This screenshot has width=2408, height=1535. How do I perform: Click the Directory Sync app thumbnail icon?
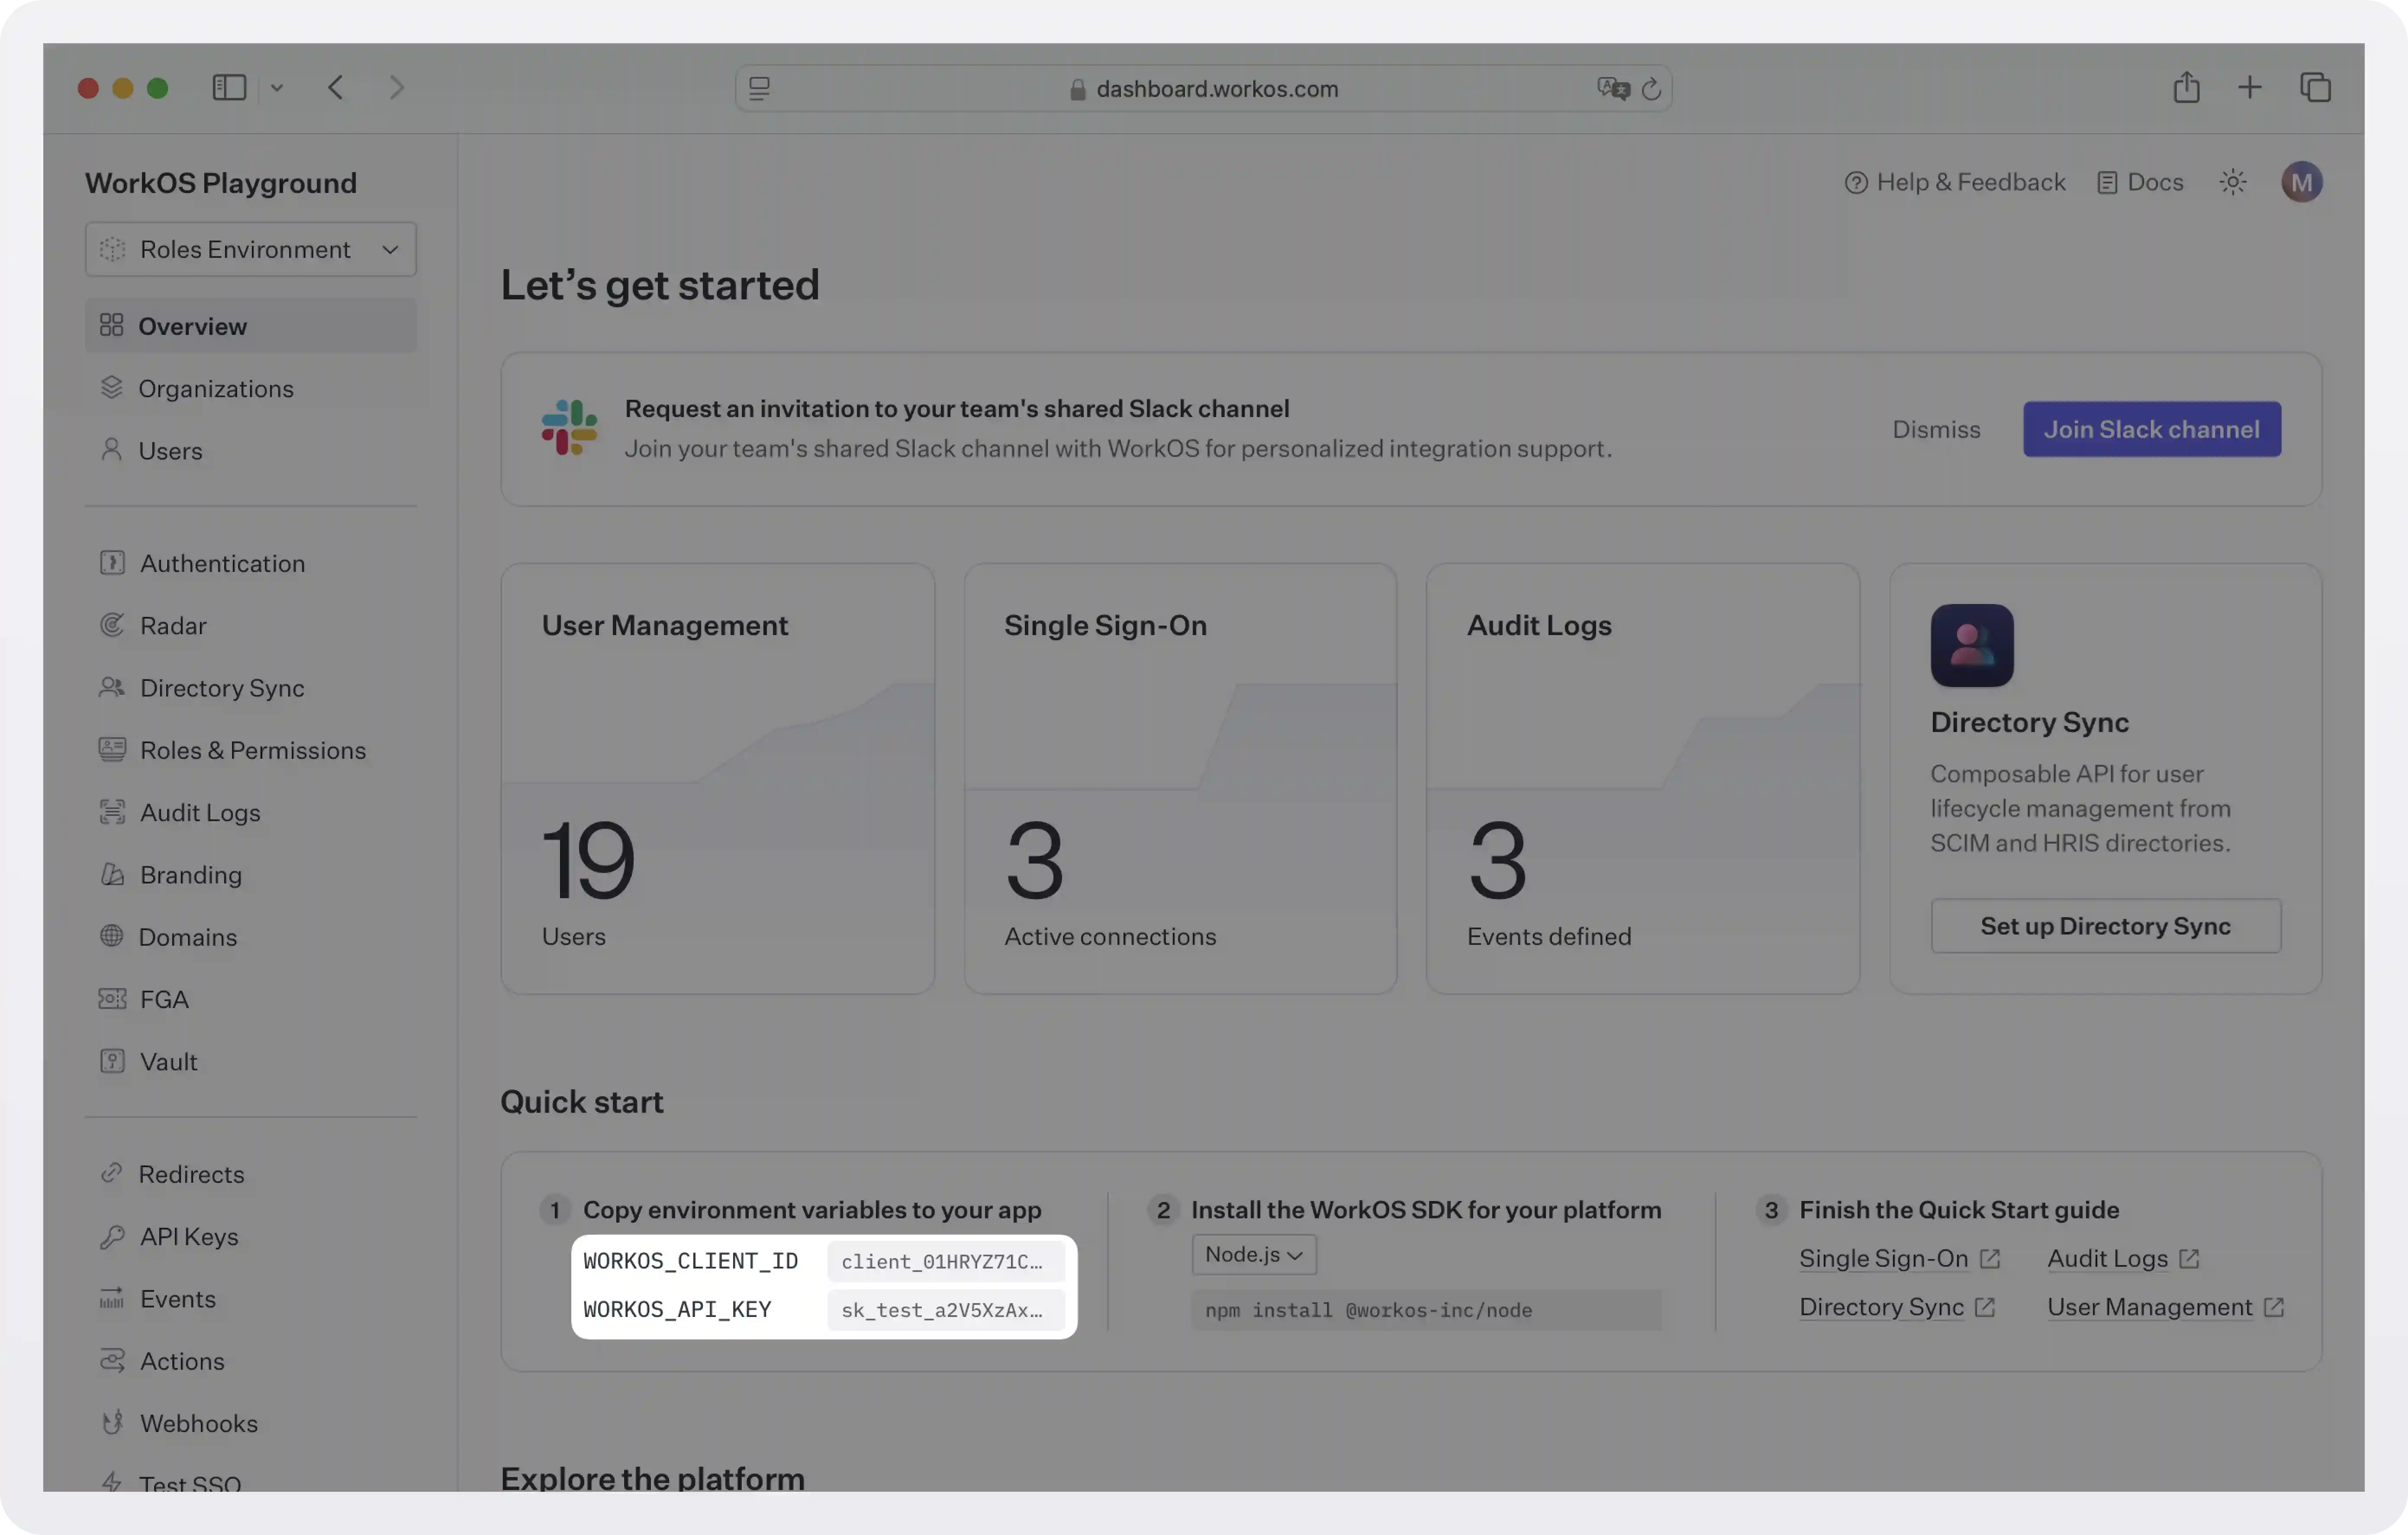pos(1972,645)
